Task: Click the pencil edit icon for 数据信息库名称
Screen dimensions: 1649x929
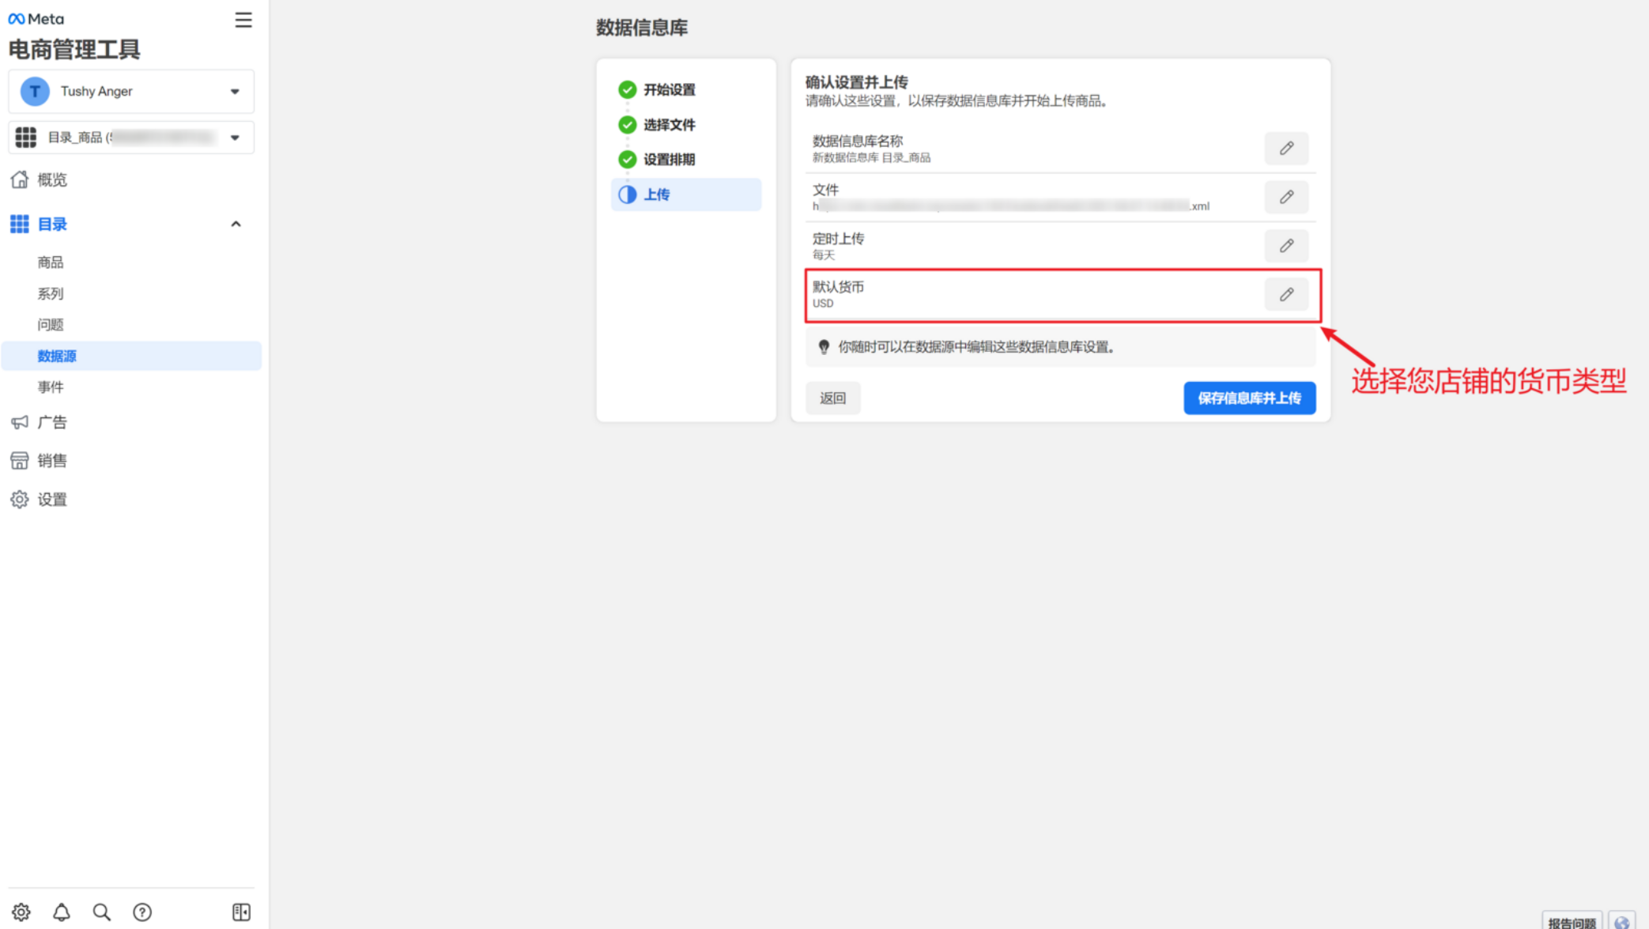Action: 1286,149
